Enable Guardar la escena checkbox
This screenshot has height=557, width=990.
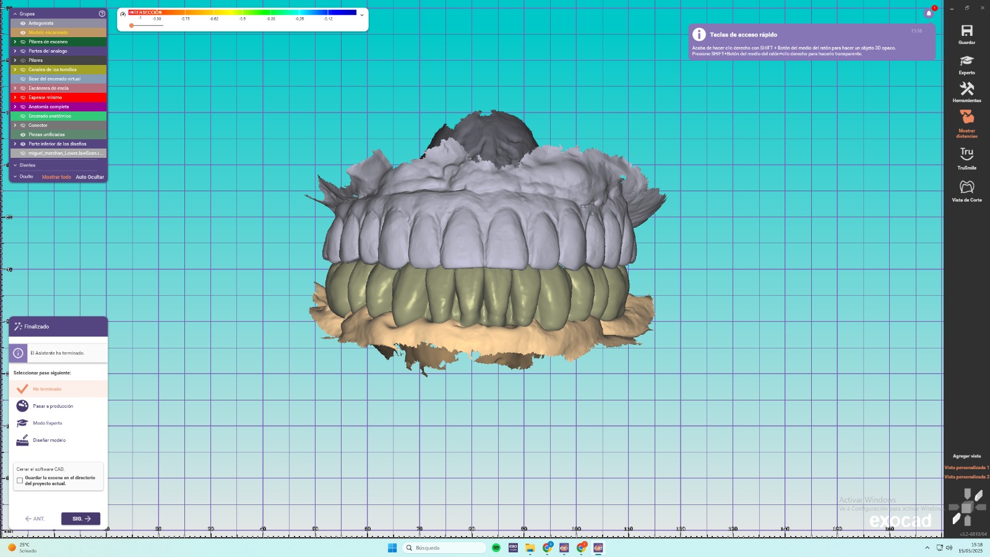click(x=20, y=480)
